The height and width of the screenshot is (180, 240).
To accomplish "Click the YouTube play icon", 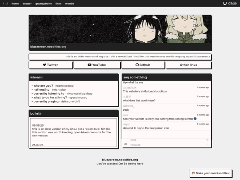I will pyautogui.click(x=89, y=65).
